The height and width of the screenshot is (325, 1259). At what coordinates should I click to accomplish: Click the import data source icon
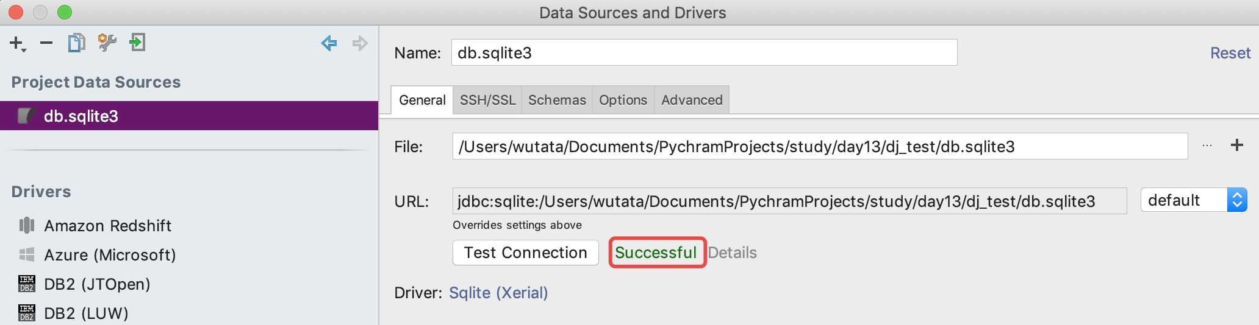pyautogui.click(x=137, y=43)
